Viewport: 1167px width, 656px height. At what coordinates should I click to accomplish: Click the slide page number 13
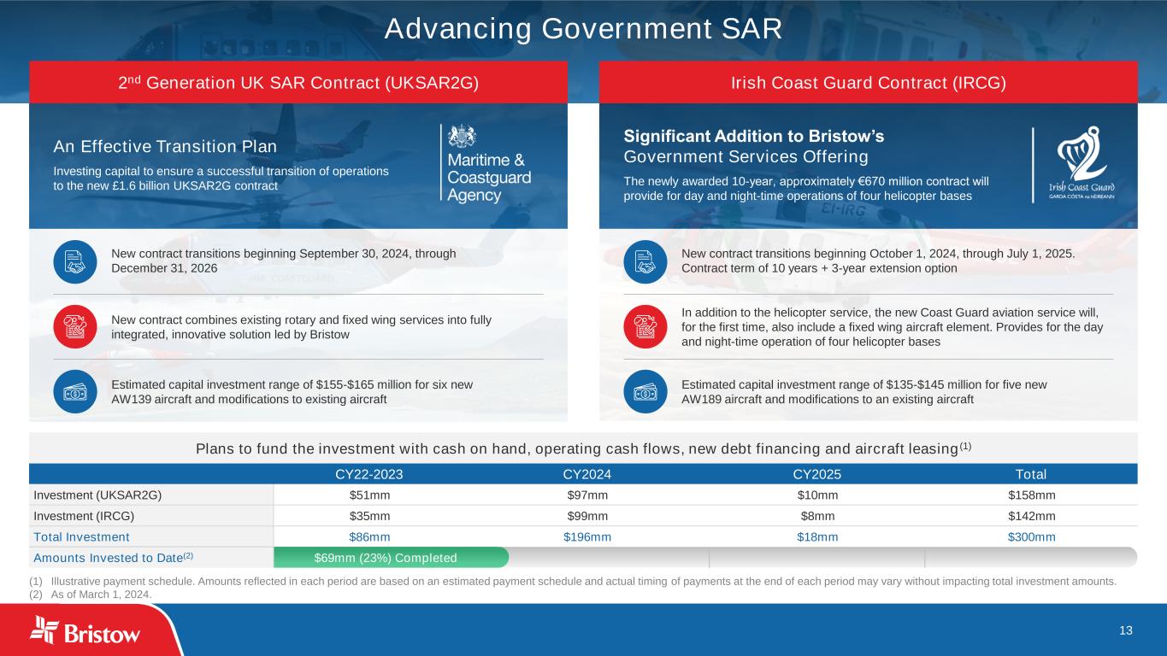pos(1125,630)
